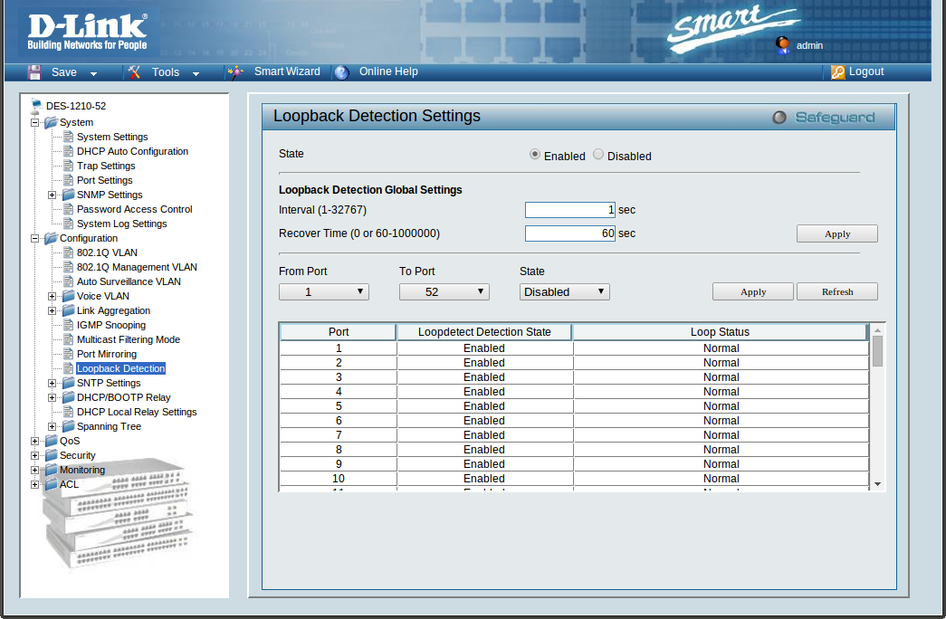Select the Disabled state radio button
The height and width of the screenshot is (619, 946).
598,155
